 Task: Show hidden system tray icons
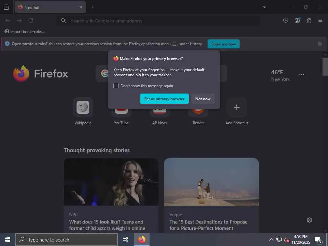271,240
